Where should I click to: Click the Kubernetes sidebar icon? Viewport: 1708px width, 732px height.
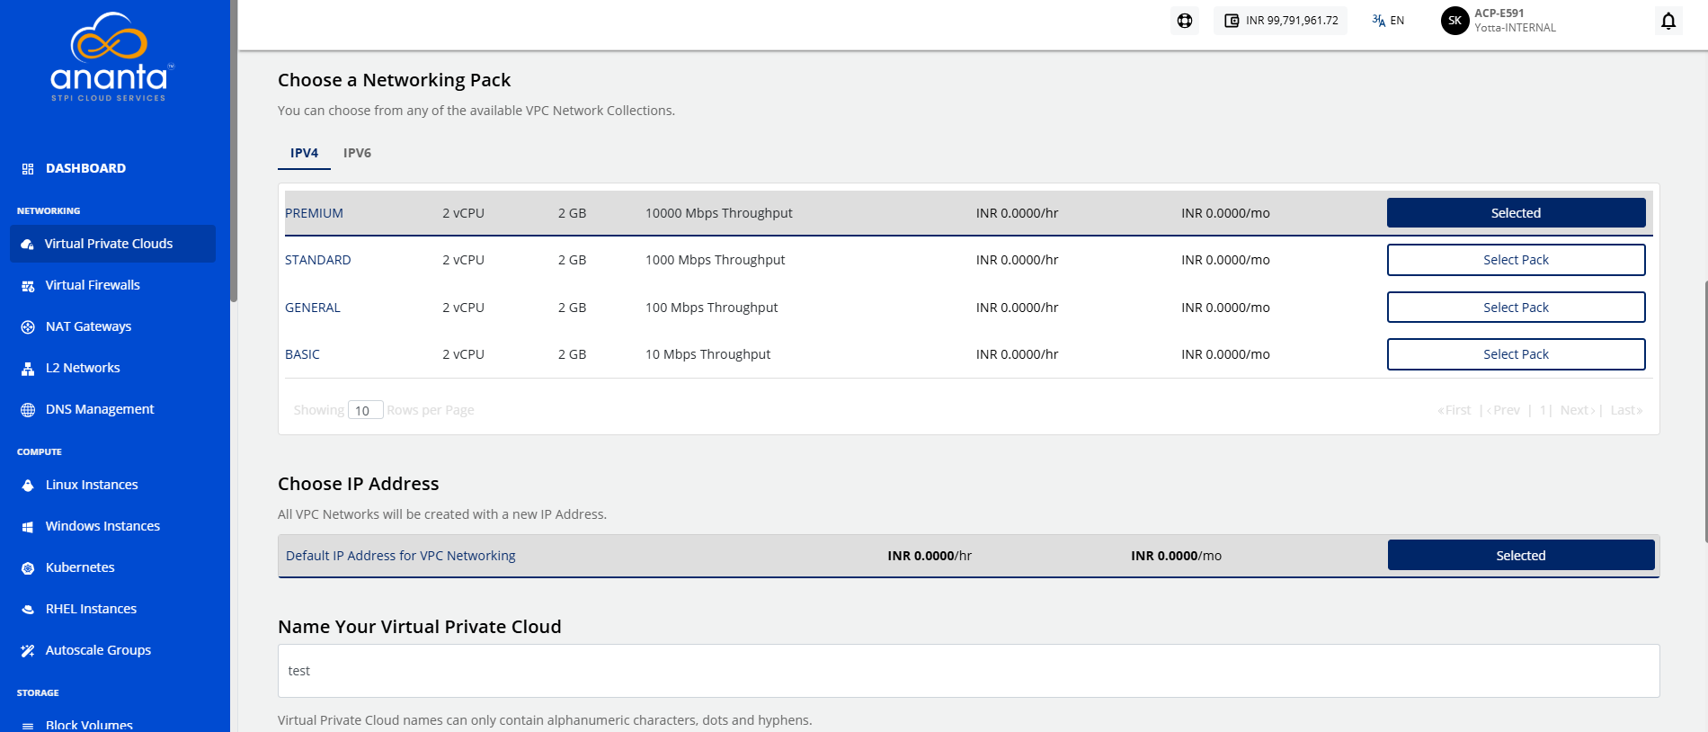pyautogui.click(x=28, y=568)
